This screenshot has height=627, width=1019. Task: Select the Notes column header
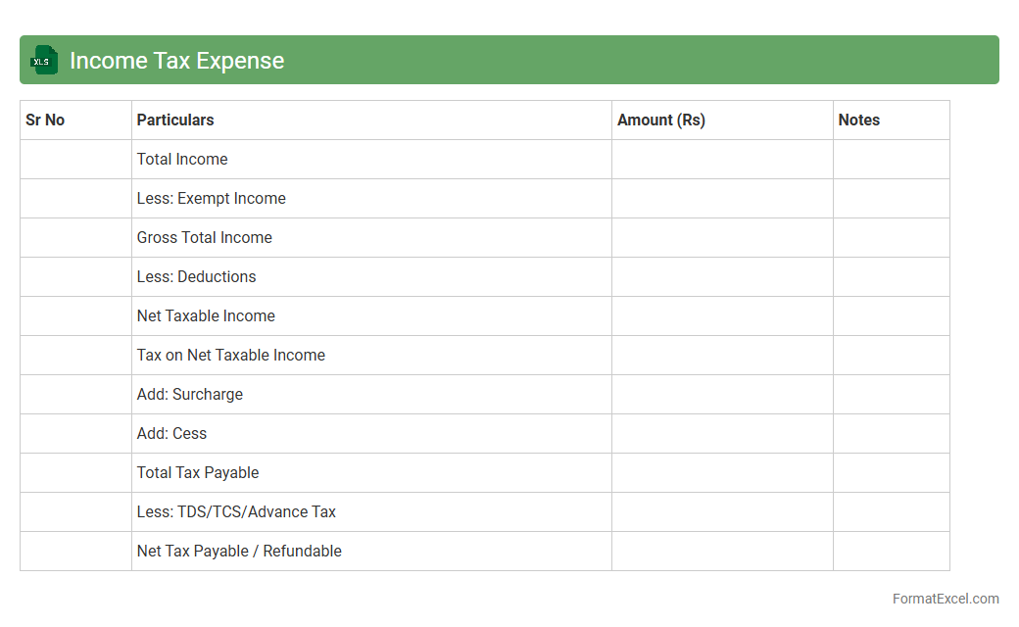click(x=859, y=121)
